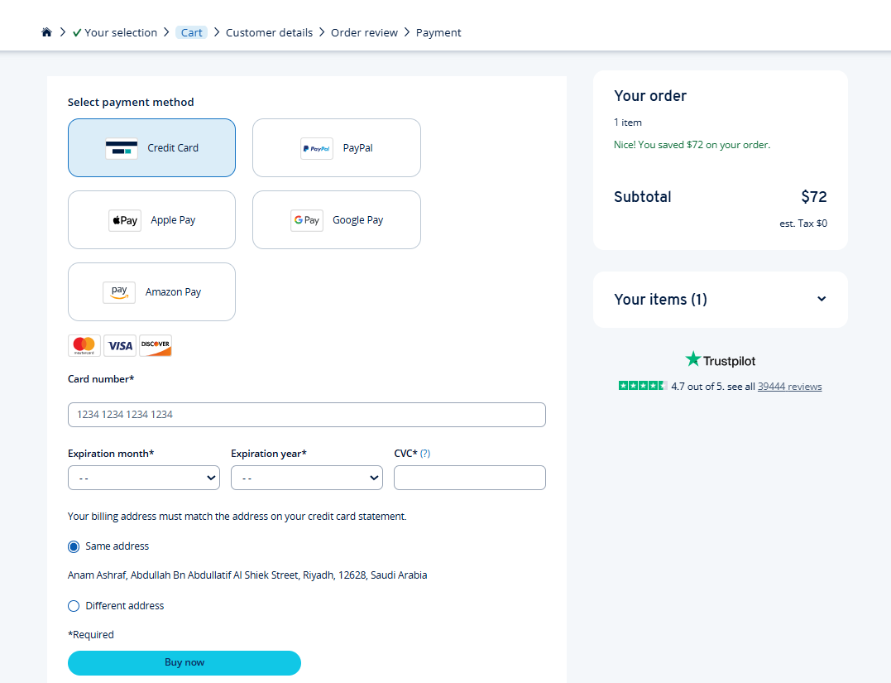Choose the Amazon Pay label
This screenshot has width=891, height=683.
coord(173,291)
